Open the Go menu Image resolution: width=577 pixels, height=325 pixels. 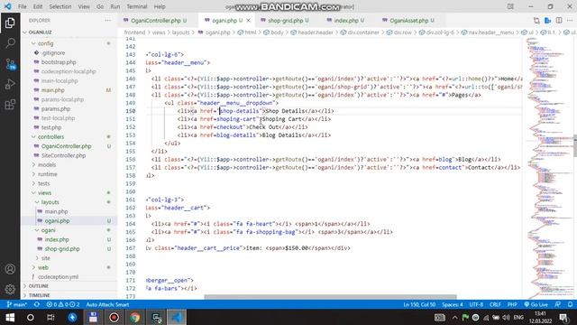point(100,6)
